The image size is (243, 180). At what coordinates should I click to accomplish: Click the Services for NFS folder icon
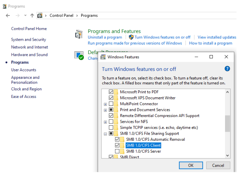116,122
